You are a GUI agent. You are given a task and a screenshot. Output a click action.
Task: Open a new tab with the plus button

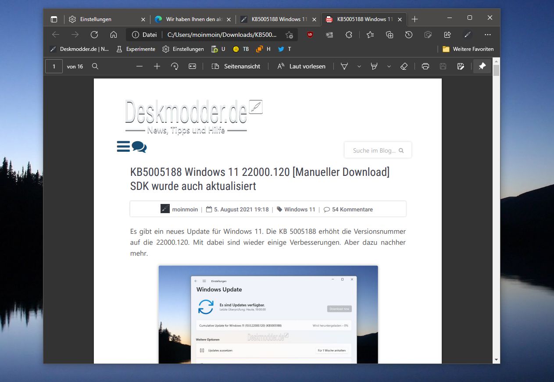tap(415, 19)
